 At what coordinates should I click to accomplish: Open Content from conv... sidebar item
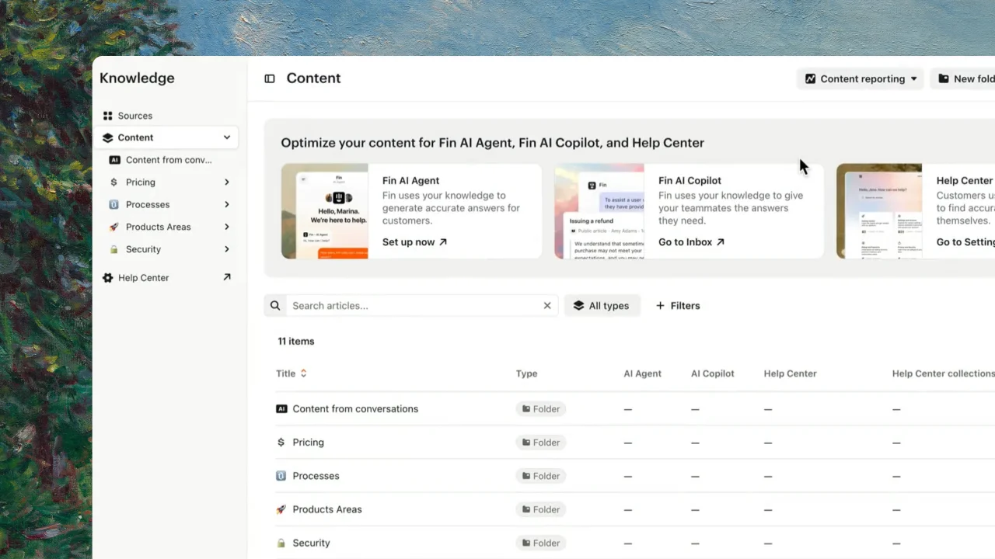tap(169, 160)
